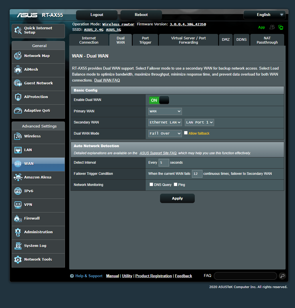Open the Feedback link

(x=183, y=276)
